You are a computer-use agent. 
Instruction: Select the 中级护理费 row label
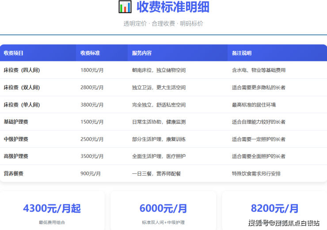pyautogui.click(x=16, y=139)
